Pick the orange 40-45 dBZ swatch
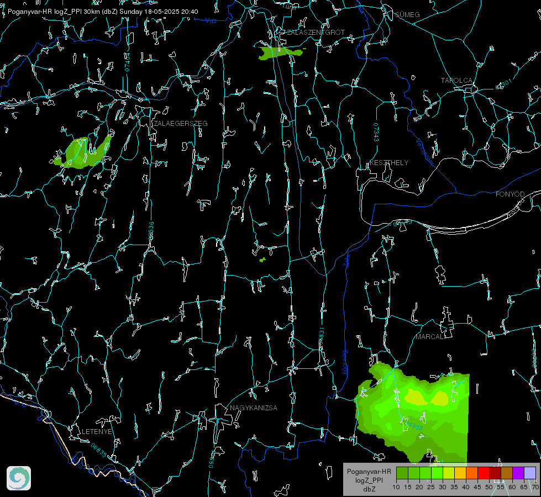Image resolution: width=541 pixels, height=497 pixels. pos(472,473)
